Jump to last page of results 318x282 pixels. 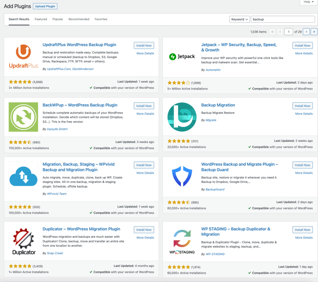coord(314,32)
